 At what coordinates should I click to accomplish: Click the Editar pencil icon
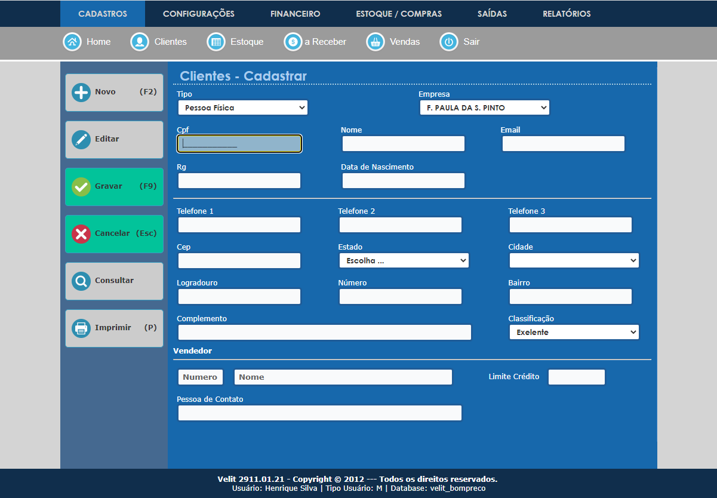81,139
